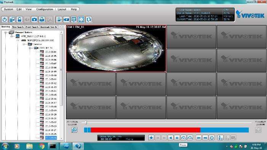This screenshot has width=267, height=150.
Task: Click the slow down speed icon
Action: 184,138
